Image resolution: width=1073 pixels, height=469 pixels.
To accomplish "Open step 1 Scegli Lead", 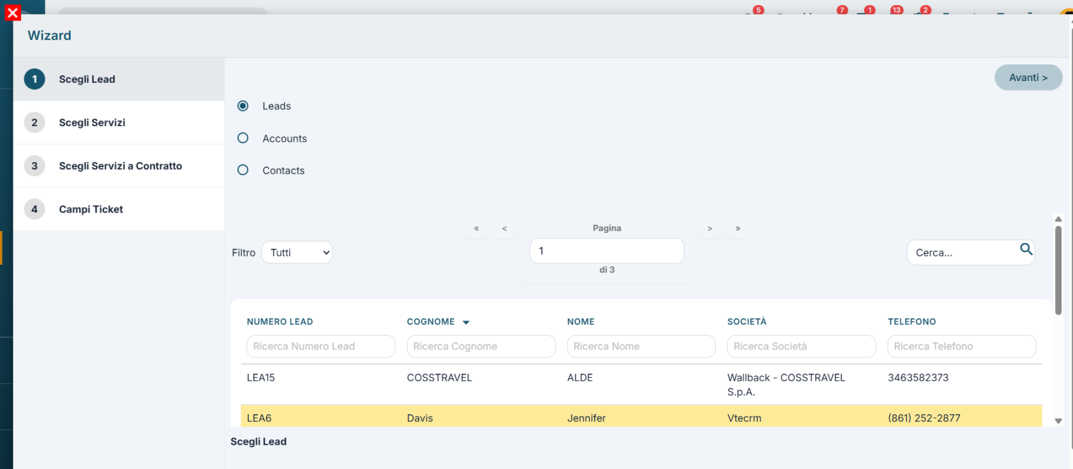I will pos(119,79).
